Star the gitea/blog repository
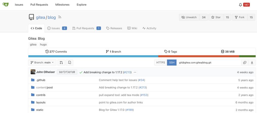Image resolution: width=257 pixels, height=113 pixels. (216, 17)
